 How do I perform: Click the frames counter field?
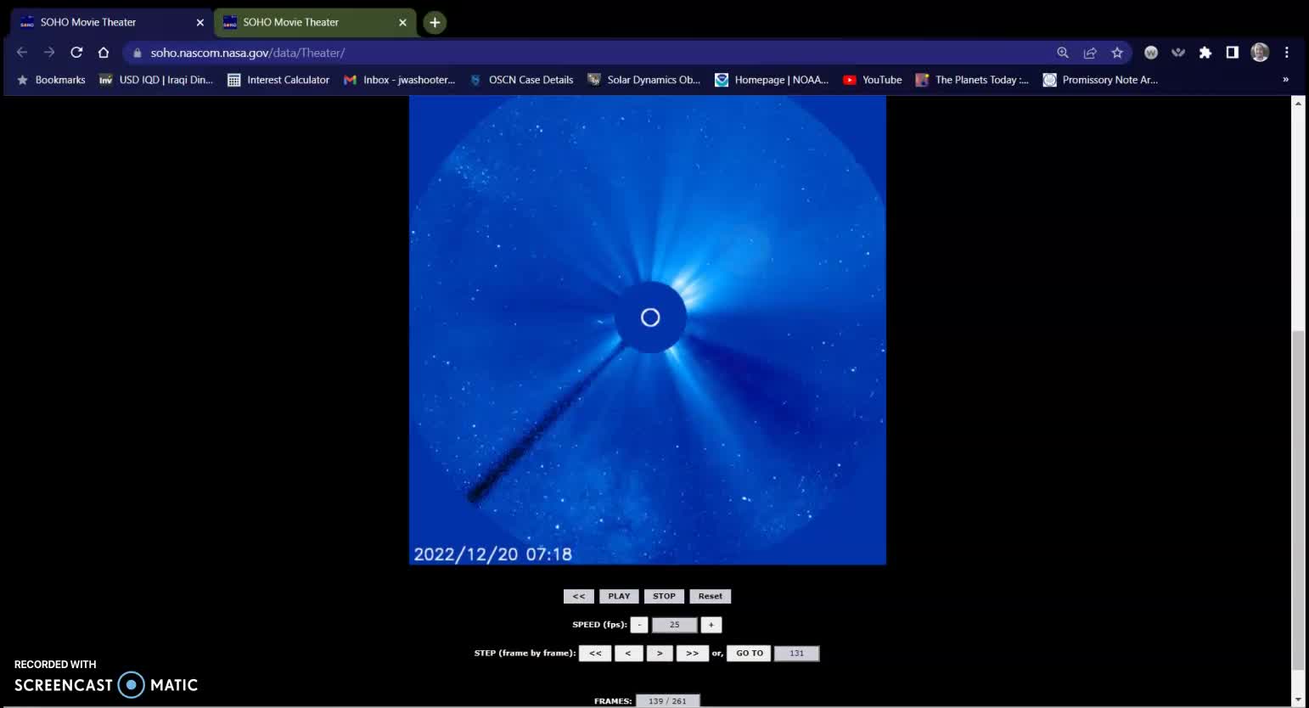[x=667, y=701]
